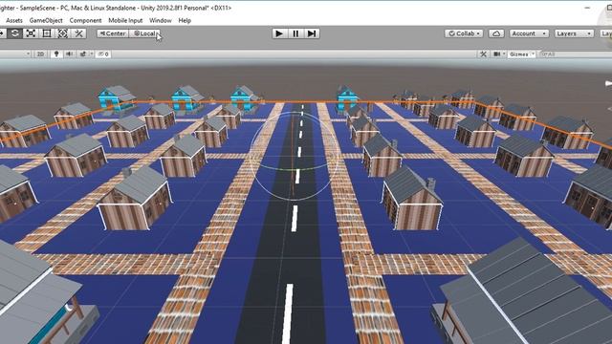Viewport: 612px width, 344px height.
Task: Open the cloud Services panel
Action: tap(496, 33)
